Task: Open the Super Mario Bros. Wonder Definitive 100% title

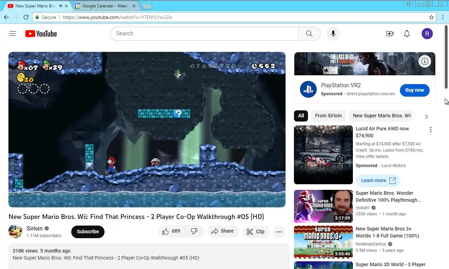Action: pos(388,196)
